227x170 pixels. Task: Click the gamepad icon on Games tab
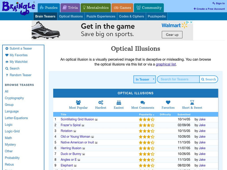click(116, 8)
